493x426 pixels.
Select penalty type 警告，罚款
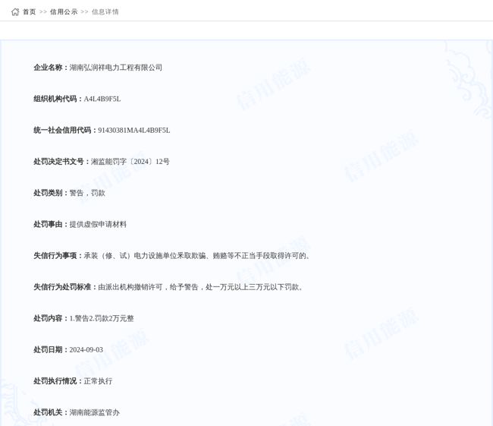pyautogui.click(x=87, y=193)
